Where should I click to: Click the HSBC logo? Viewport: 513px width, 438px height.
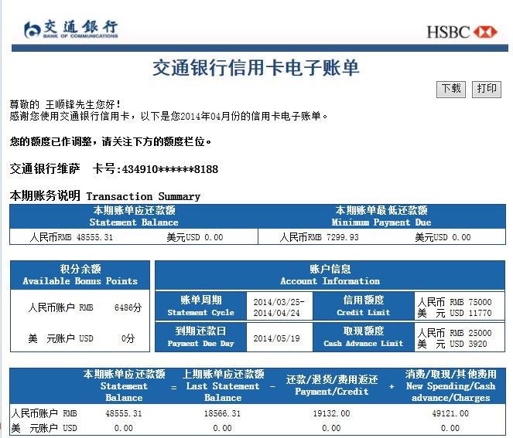point(462,32)
